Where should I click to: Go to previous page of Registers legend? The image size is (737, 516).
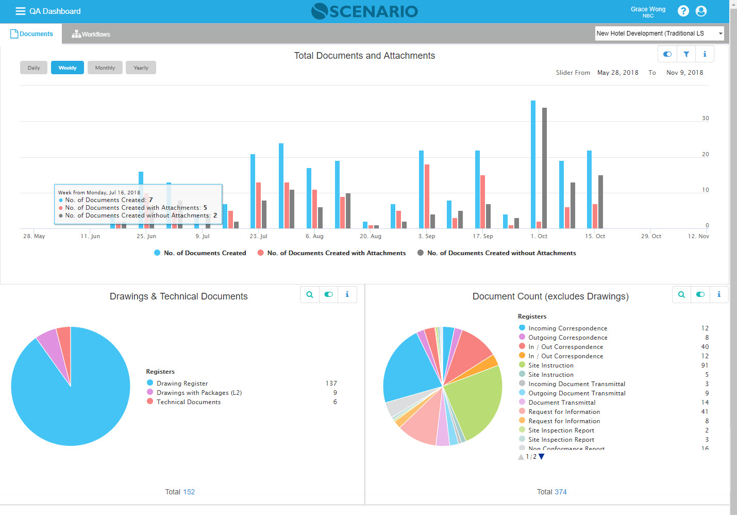[x=521, y=457]
